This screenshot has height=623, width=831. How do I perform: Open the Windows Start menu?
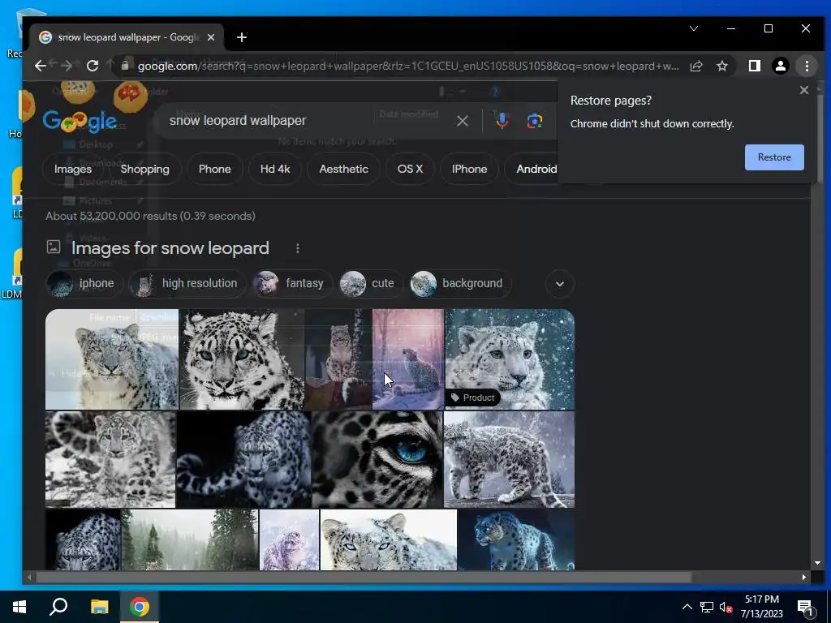[x=19, y=607]
